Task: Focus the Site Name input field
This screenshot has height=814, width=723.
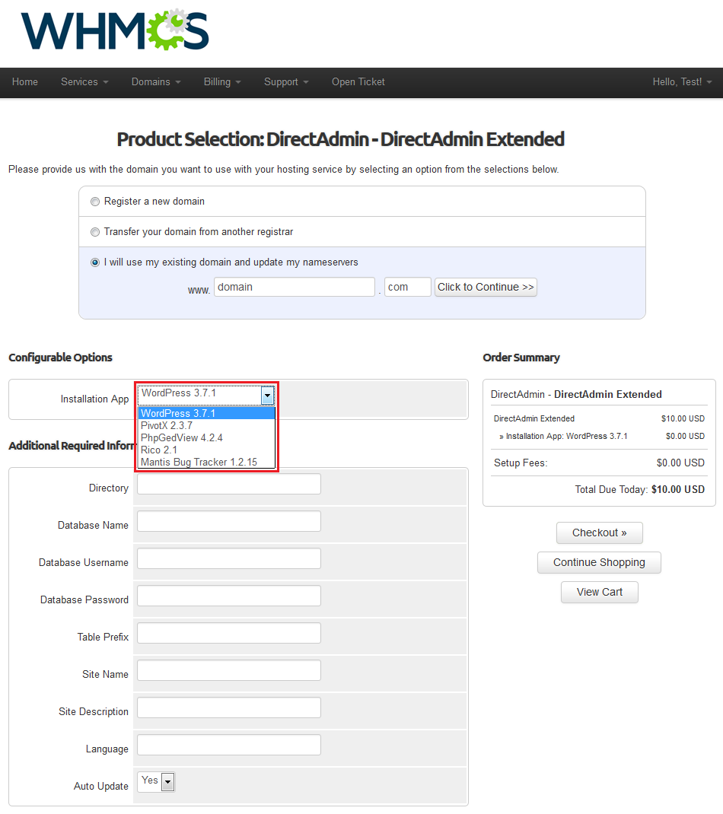Action: click(229, 670)
